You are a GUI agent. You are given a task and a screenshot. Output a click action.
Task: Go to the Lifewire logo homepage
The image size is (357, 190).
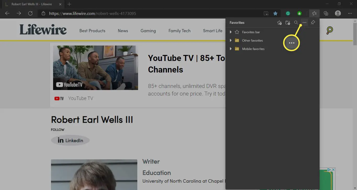(x=43, y=30)
